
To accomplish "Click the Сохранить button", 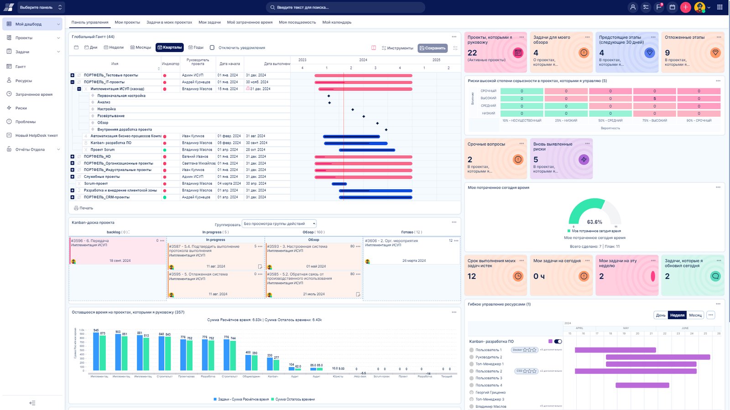I will pos(433,48).
